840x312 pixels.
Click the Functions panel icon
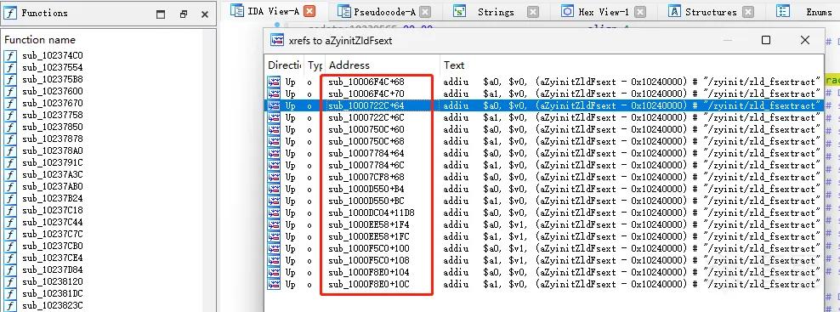click(x=10, y=14)
